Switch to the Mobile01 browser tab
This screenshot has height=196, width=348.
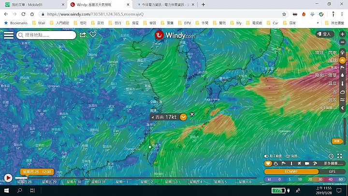pos(33,4)
